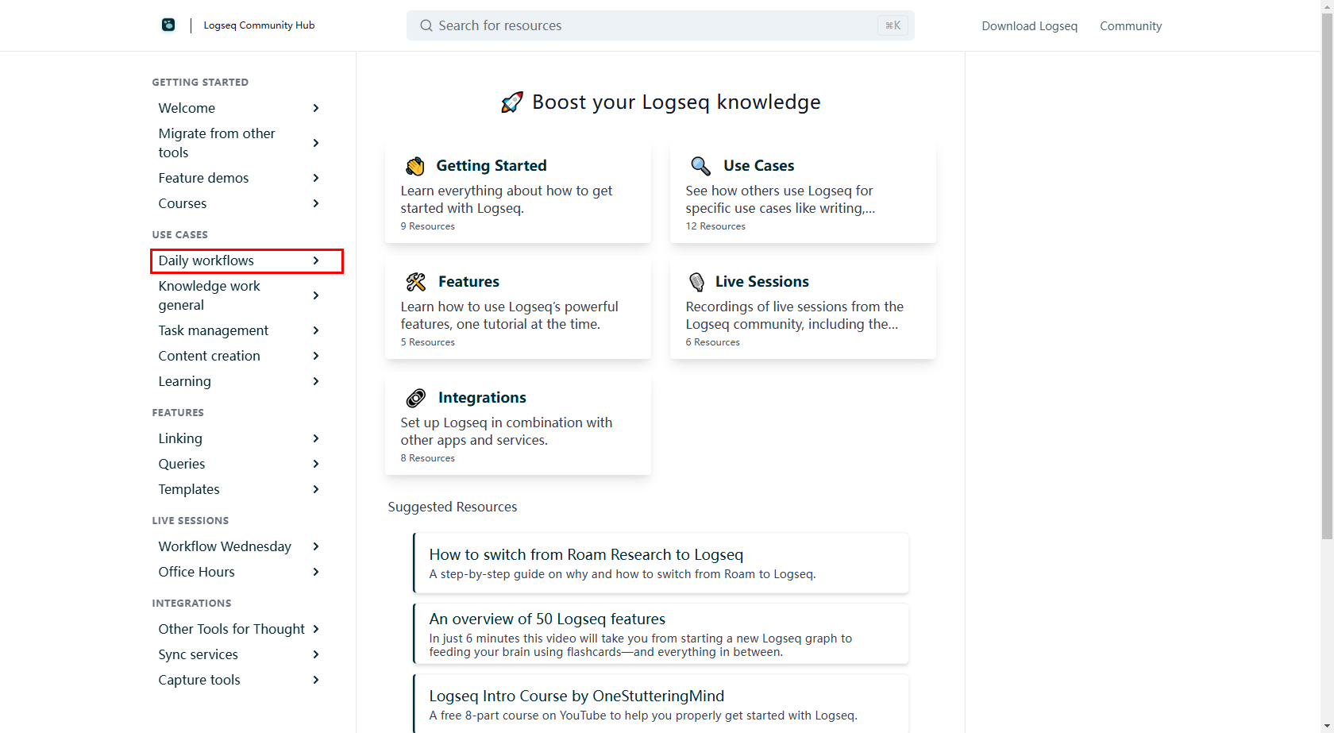Expand the Templates chevron

point(316,489)
